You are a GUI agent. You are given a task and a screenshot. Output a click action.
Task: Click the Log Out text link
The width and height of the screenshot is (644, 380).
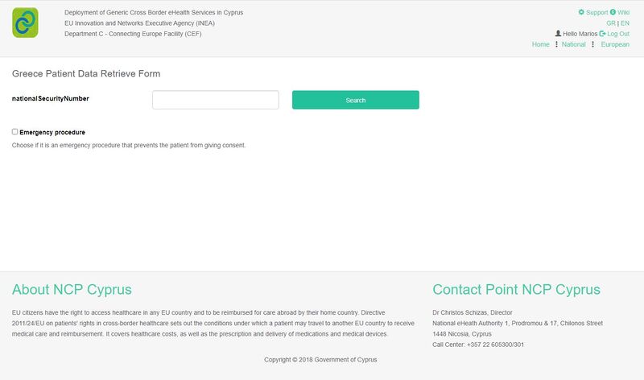(618, 34)
